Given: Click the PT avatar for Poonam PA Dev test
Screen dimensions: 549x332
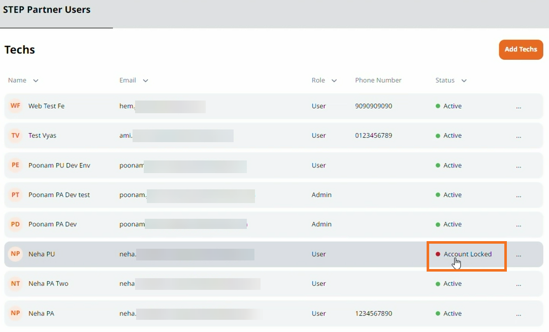Looking at the screenshot, I should (16, 195).
